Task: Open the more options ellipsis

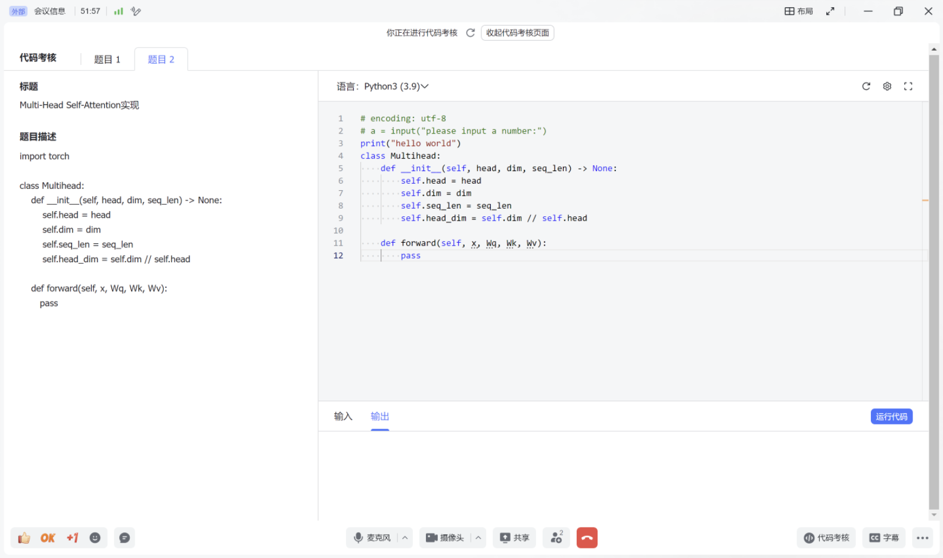Action: (923, 538)
